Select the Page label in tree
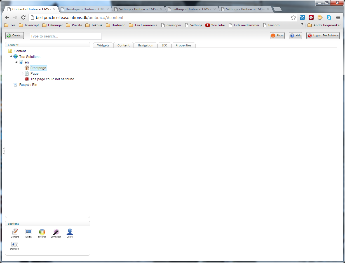The height and width of the screenshot is (263, 345). 34,74
